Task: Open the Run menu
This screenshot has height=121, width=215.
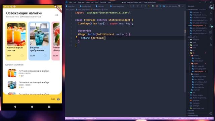Action: pos(97,2)
